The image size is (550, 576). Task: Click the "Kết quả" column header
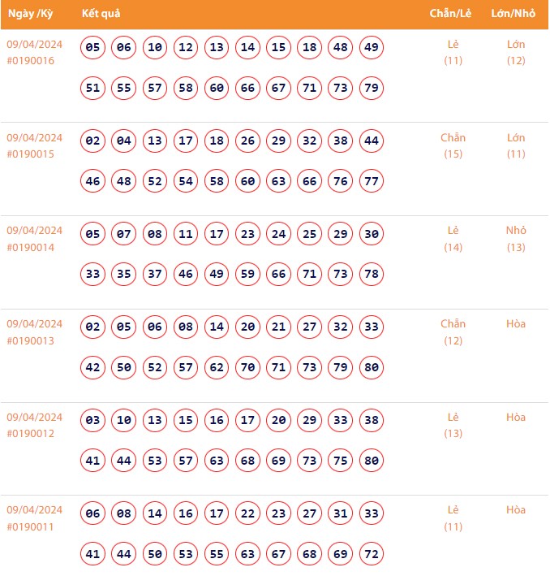[101, 15]
